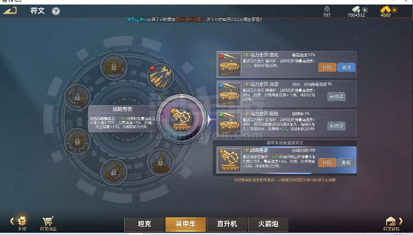This screenshot has width=413, height=235.
Task: Click the back arrow icon beside 符文
Action: tap(10, 11)
